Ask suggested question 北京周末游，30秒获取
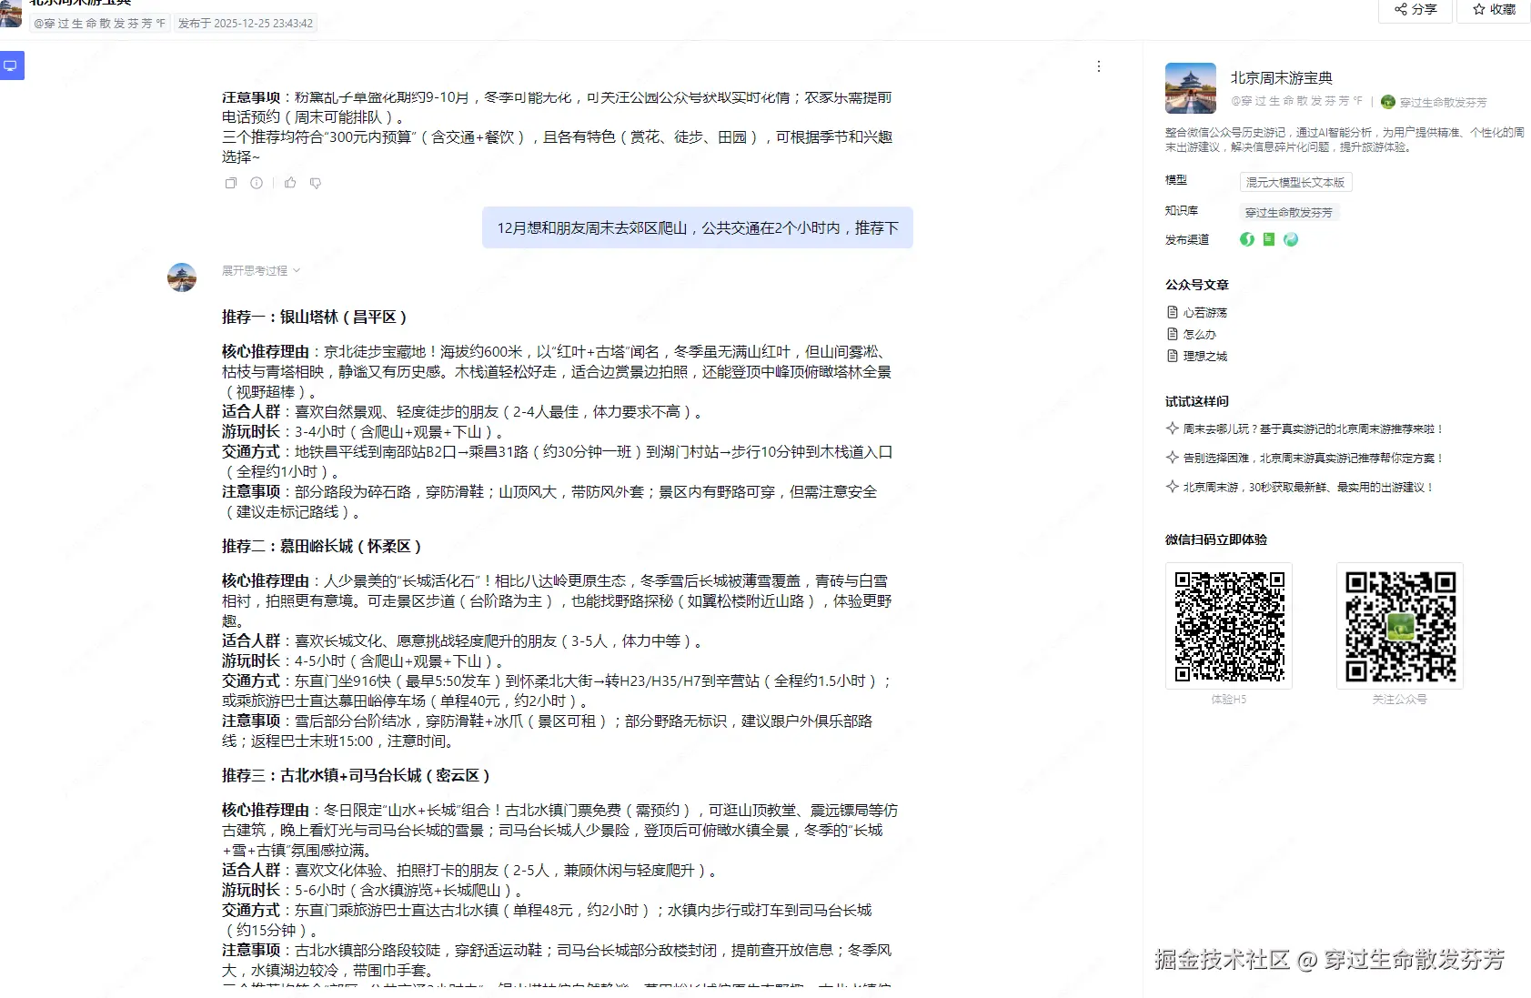Viewport: 1531px width, 998px height. (x=1308, y=487)
